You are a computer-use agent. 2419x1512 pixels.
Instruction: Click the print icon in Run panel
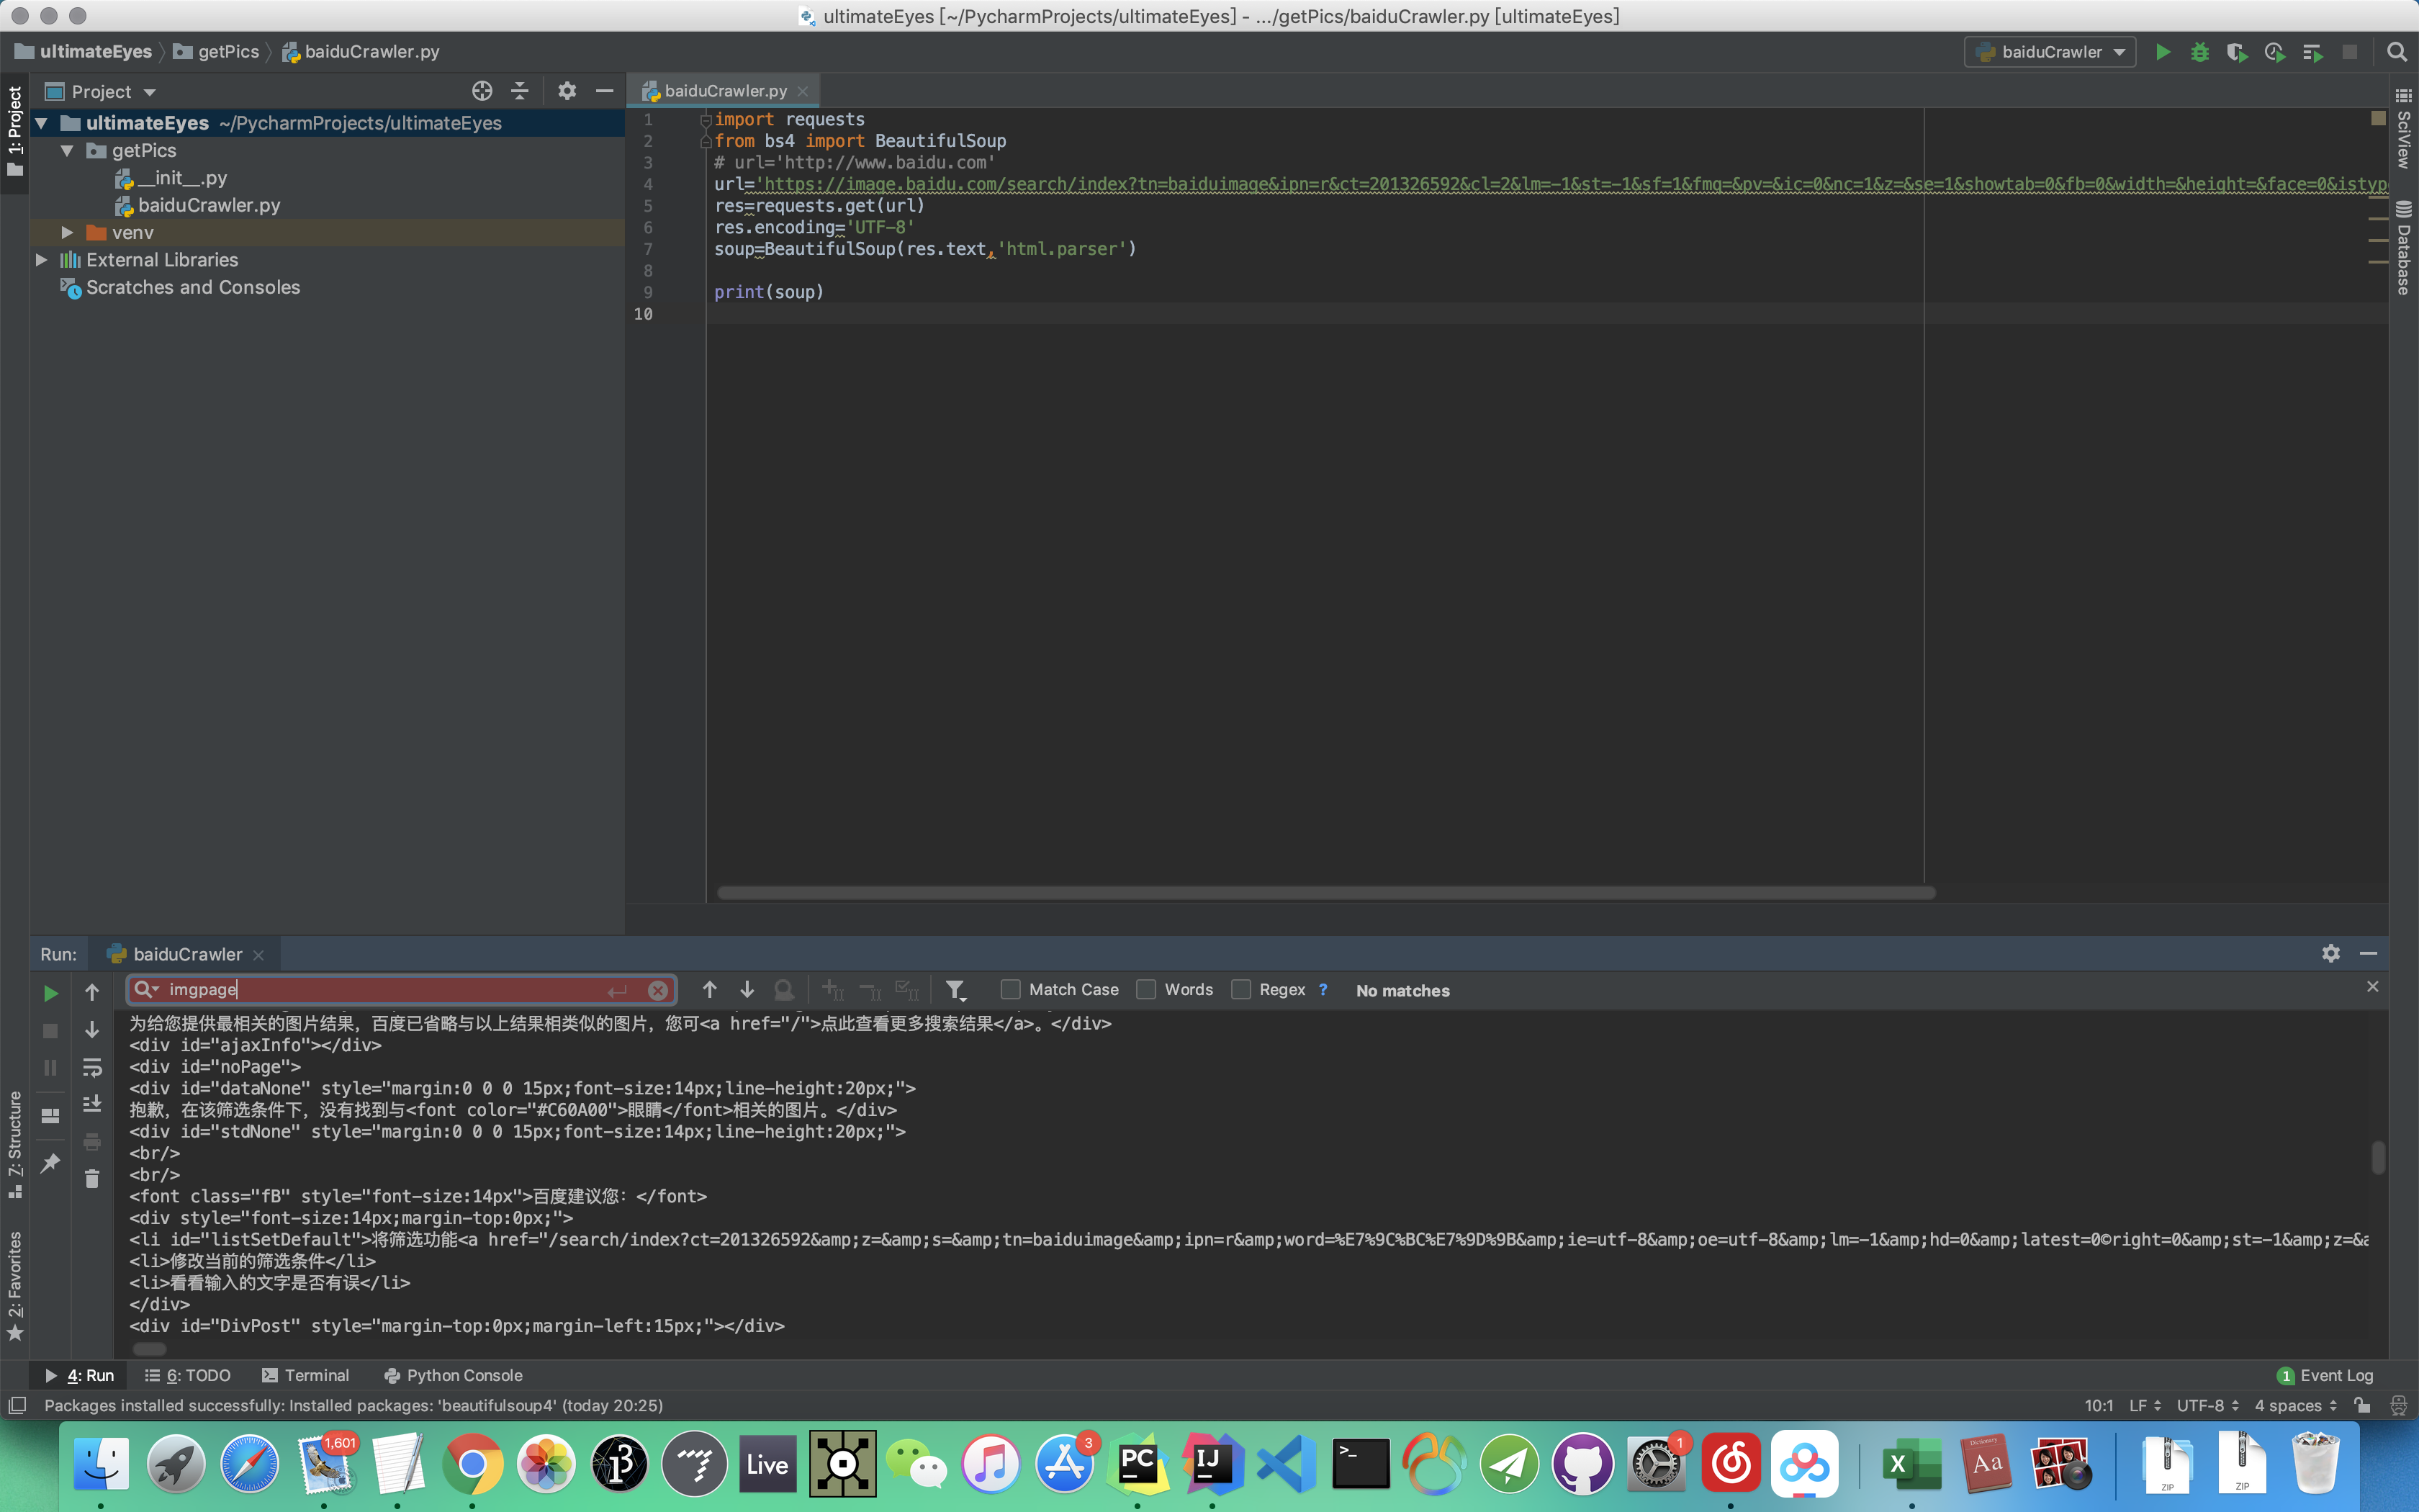[92, 1141]
